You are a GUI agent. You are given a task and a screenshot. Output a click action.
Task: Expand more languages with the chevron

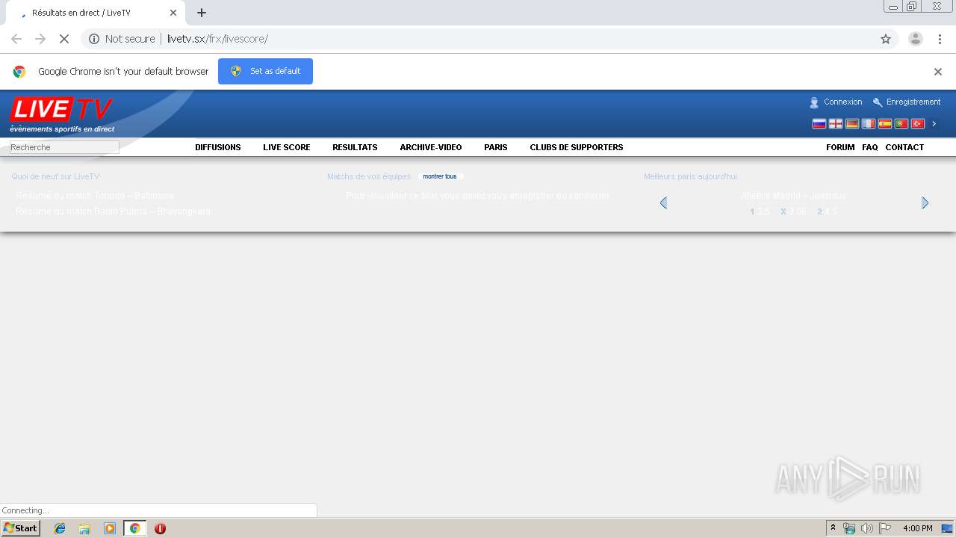(x=934, y=124)
